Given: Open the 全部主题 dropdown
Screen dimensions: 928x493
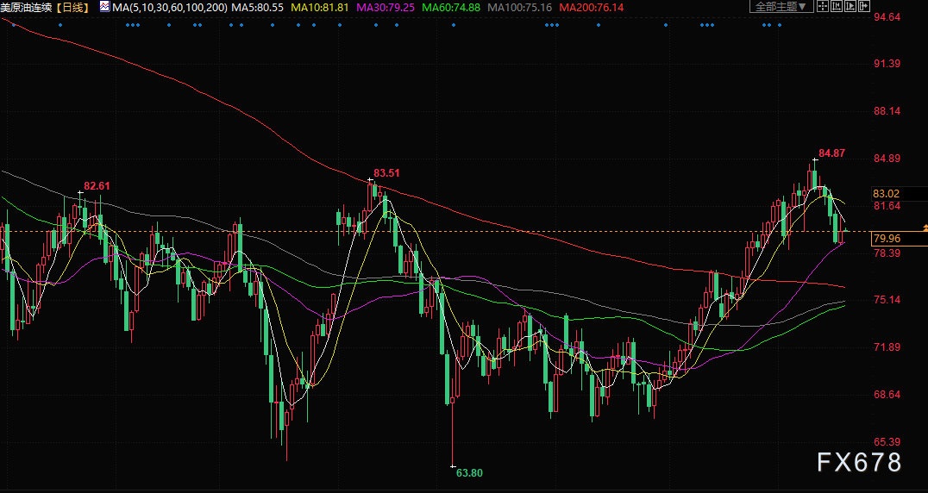Looking at the screenshot, I should coord(781,6).
